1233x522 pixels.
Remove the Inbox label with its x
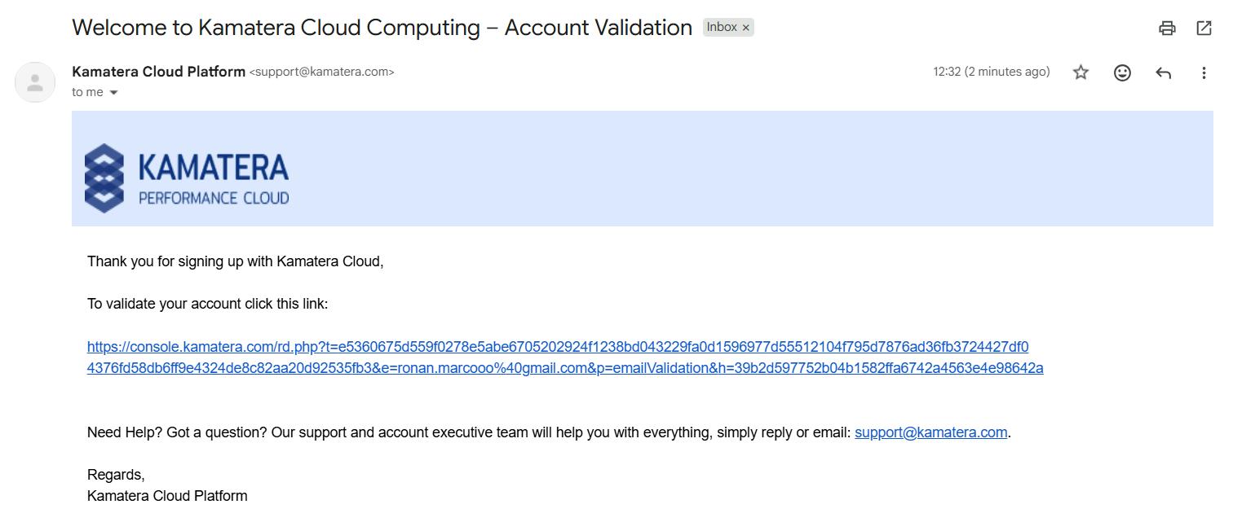tap(745, 28)
